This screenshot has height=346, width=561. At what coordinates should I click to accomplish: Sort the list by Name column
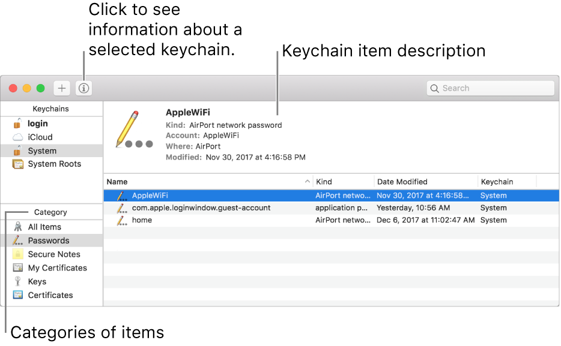tap(208, 182)
